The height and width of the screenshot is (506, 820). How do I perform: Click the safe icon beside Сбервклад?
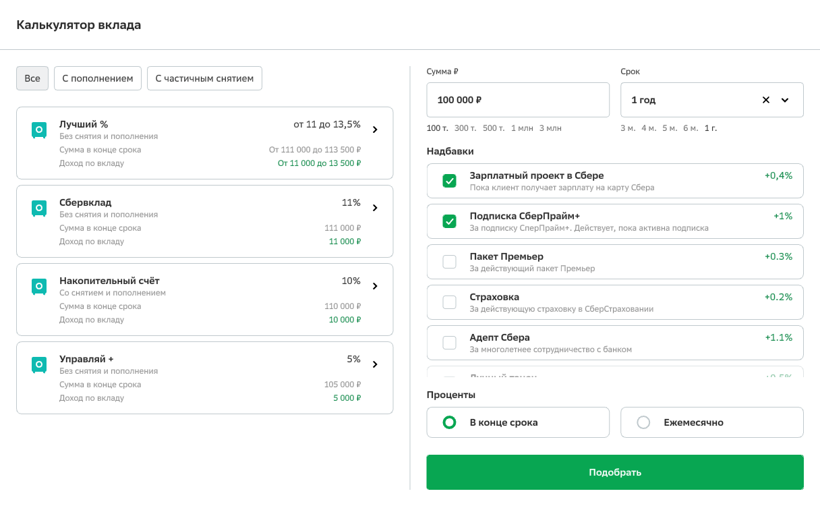(39, 208)
